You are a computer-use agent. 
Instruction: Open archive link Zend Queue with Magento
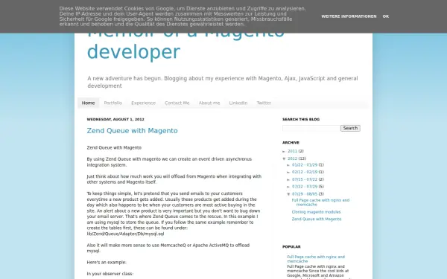tap(317, 219)
